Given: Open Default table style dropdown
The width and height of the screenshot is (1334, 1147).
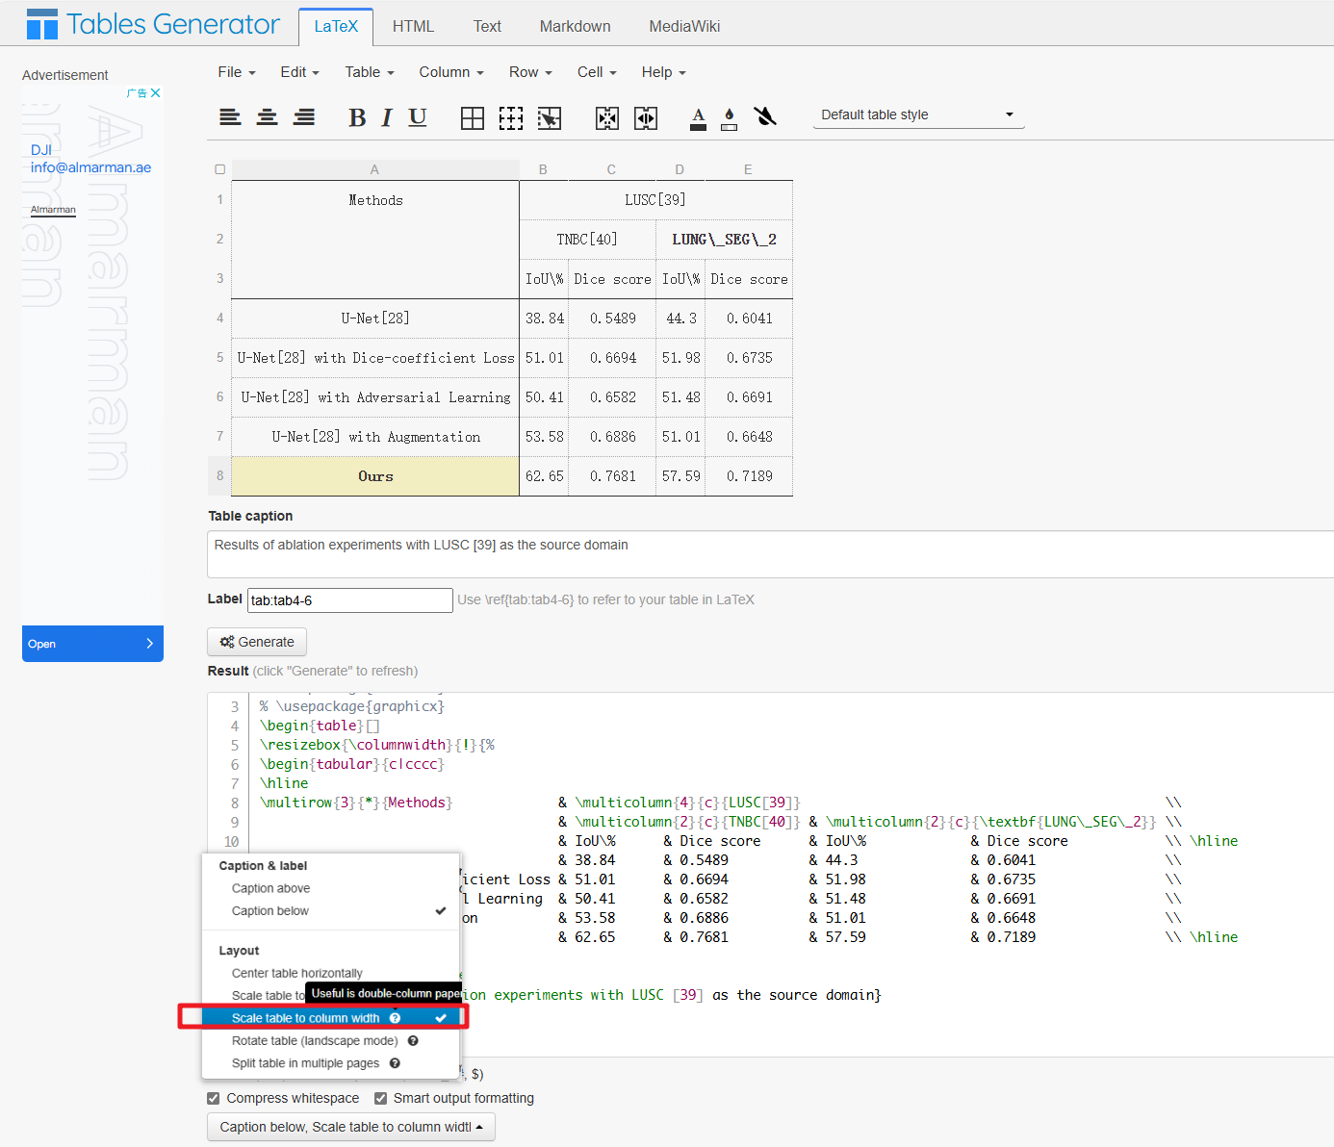Looking at the screenshot, I should tap(918, 115).
